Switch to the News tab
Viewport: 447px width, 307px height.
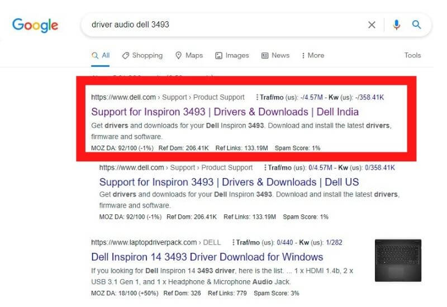click(275, 55)
